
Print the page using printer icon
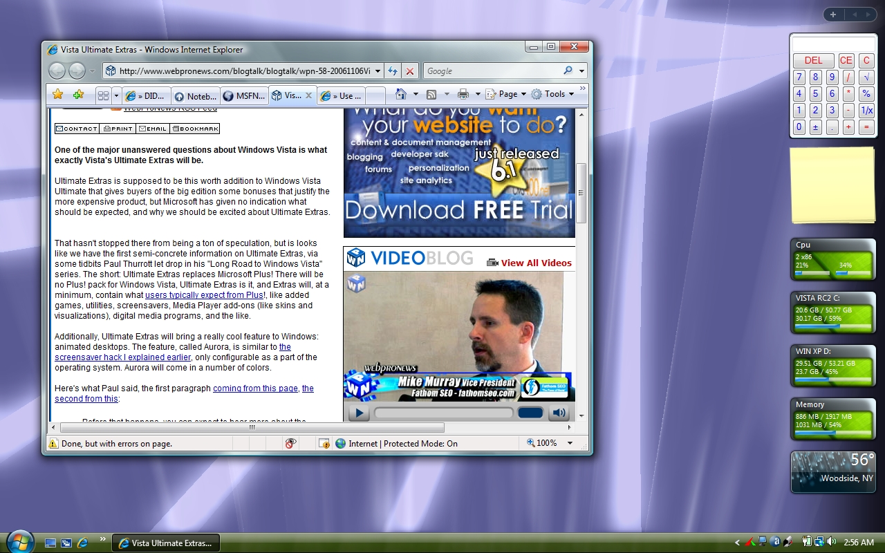pos(463,94)
